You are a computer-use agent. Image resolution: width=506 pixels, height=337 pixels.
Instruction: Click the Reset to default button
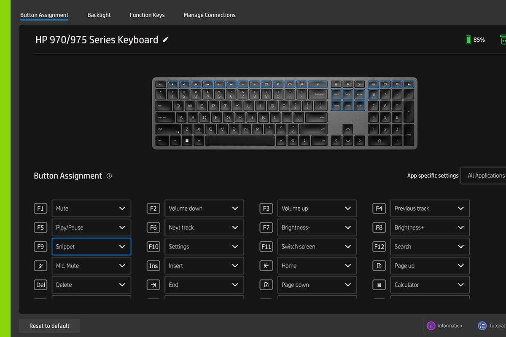(x=49, y=326)
